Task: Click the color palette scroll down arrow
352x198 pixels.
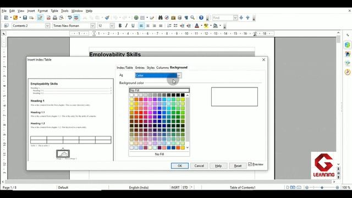Action: (x=188, y=148)
